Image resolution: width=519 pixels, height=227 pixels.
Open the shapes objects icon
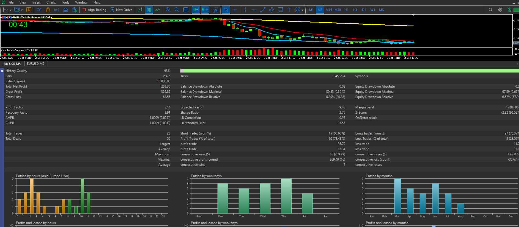298,10
